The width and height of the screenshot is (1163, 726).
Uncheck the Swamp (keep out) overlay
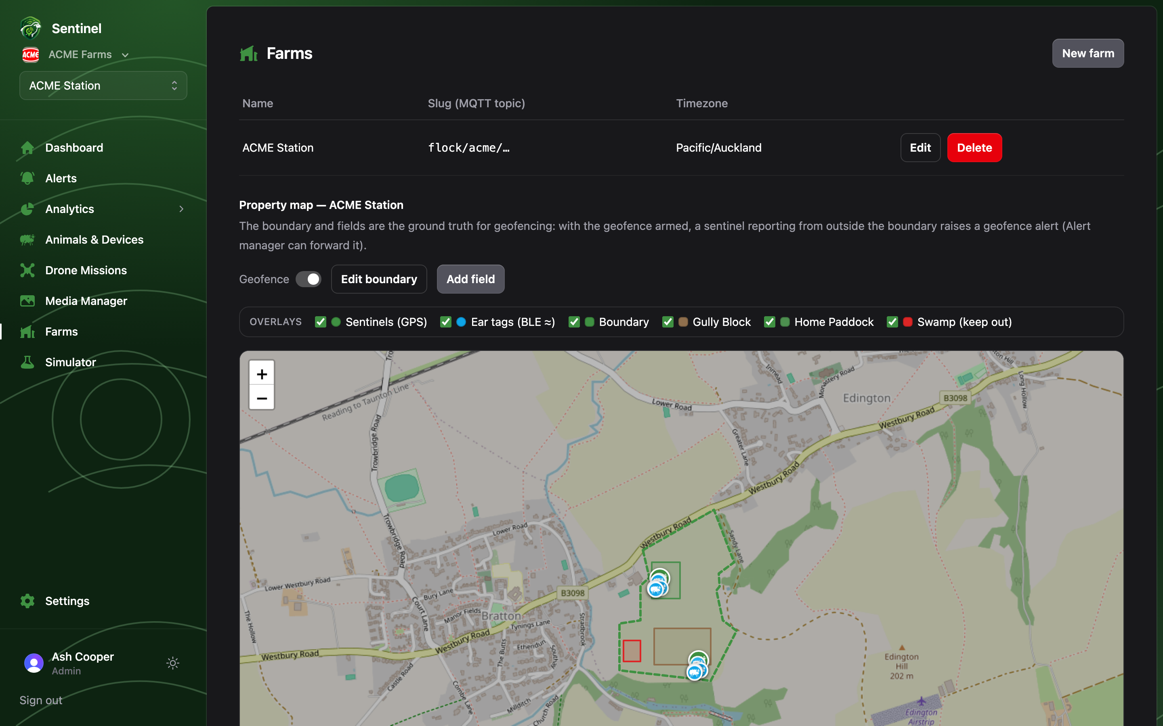(x=892, y=322)
